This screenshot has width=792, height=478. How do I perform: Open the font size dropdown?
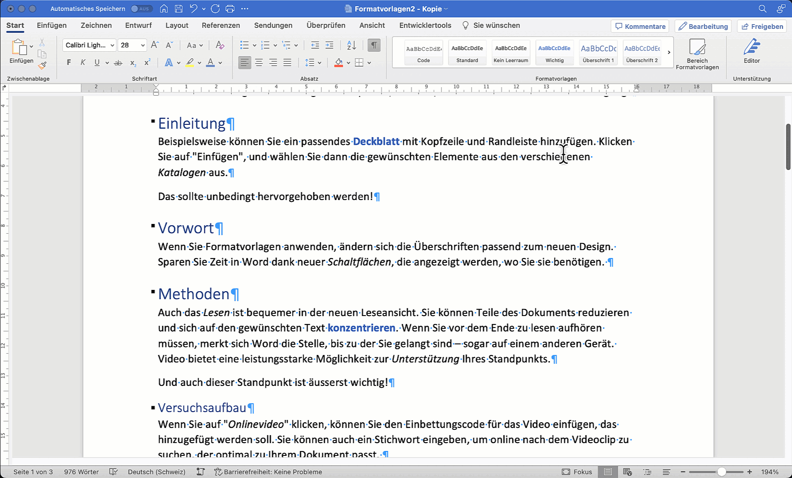(143, 45)
